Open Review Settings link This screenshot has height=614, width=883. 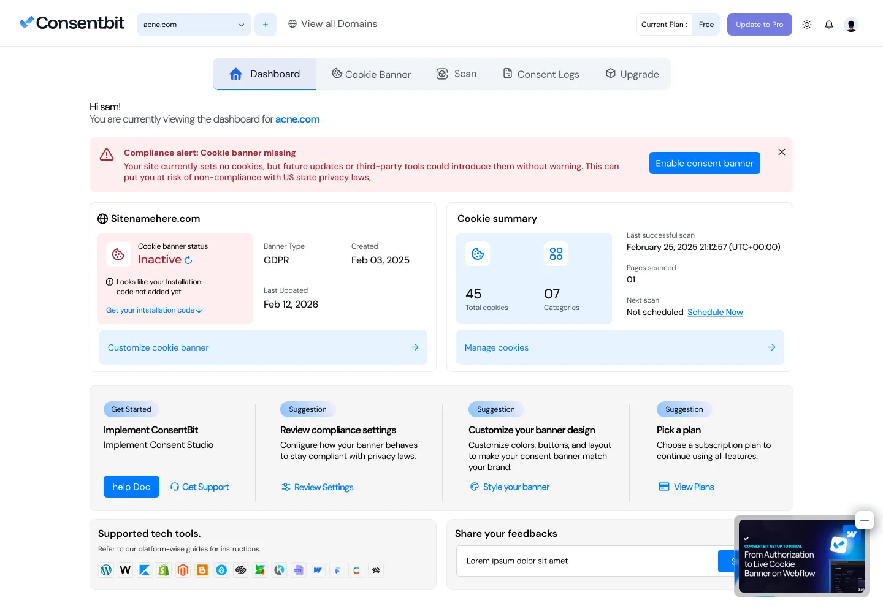click(x=318, y=487)
